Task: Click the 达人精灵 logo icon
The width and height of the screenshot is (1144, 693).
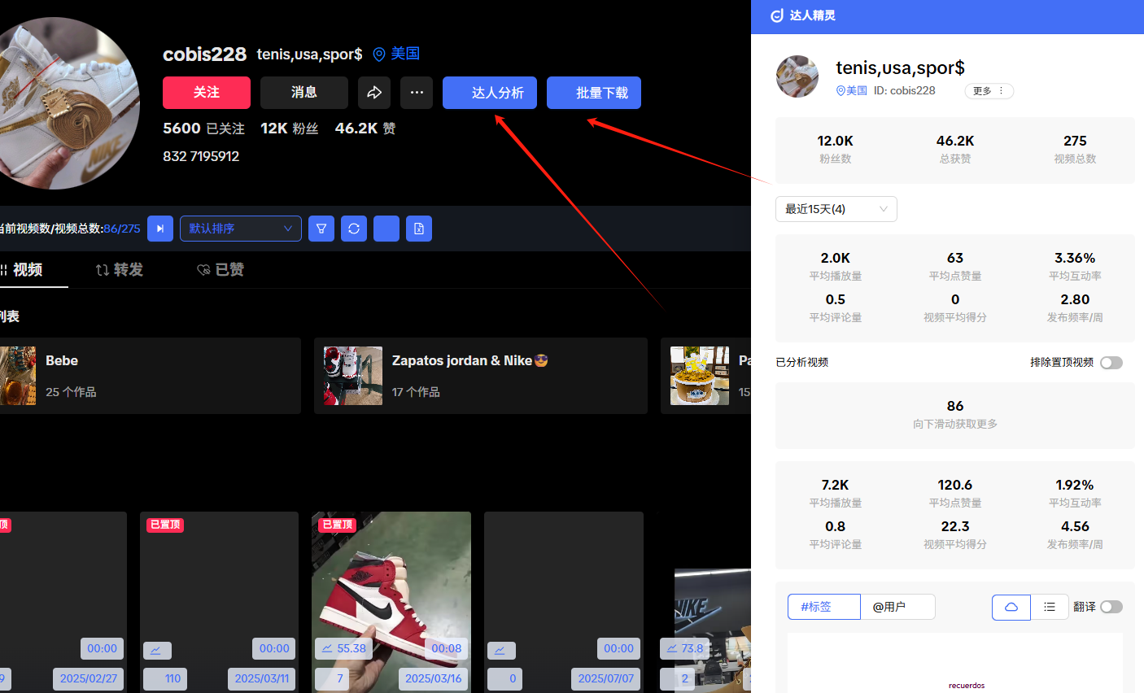Action: [x=777, y=15]
